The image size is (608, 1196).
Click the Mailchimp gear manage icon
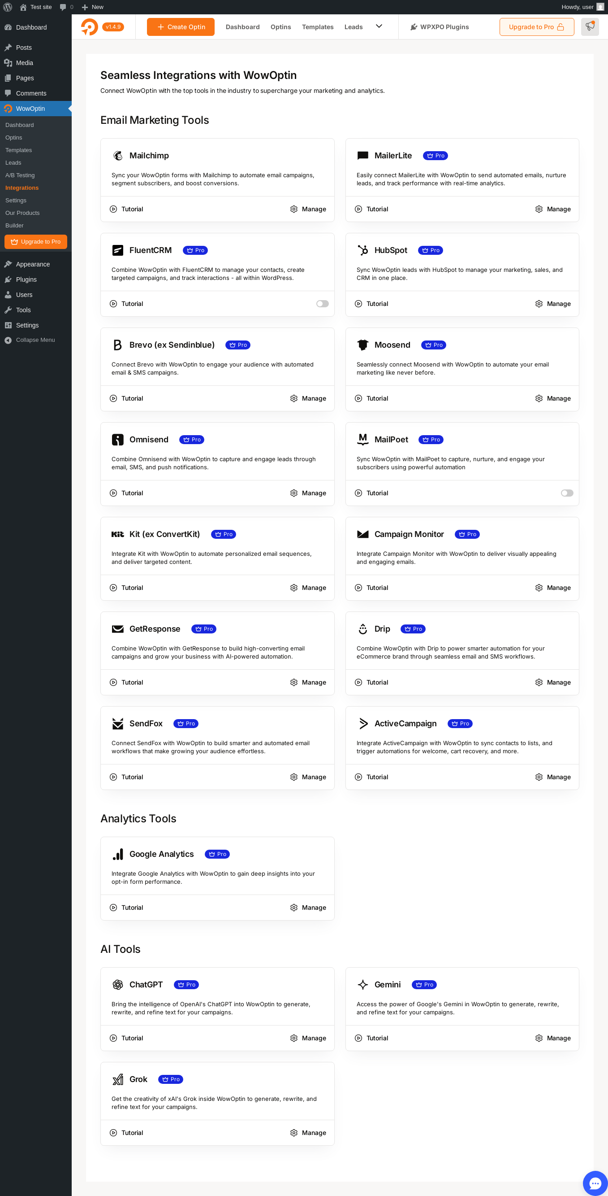pos(293,210)
